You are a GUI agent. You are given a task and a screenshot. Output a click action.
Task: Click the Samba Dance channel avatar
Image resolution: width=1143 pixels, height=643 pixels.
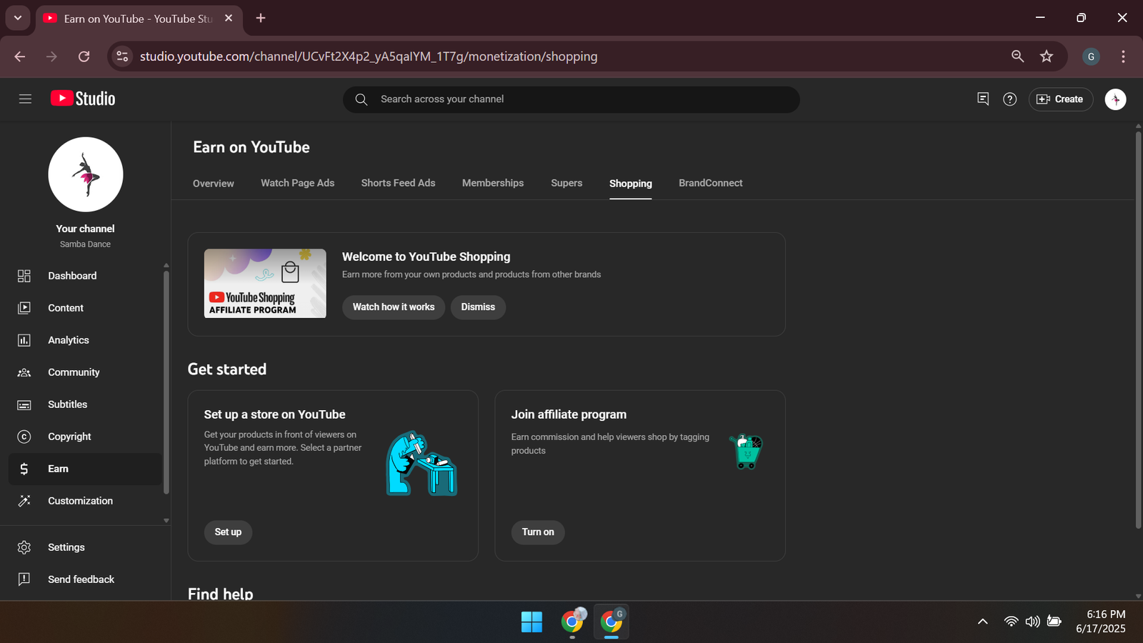point(86,174)
